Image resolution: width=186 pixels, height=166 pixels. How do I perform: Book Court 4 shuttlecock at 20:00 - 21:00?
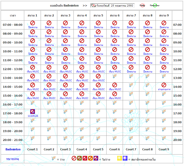click(82, 138)
